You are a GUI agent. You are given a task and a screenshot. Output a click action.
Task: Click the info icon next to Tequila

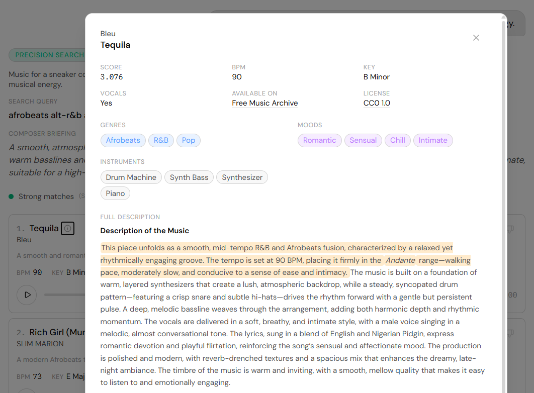(68, 228)
